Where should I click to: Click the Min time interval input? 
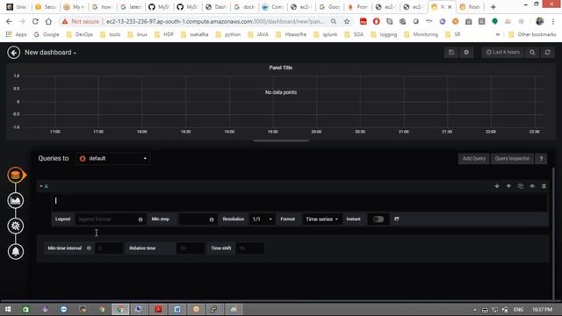pos(109,248)
